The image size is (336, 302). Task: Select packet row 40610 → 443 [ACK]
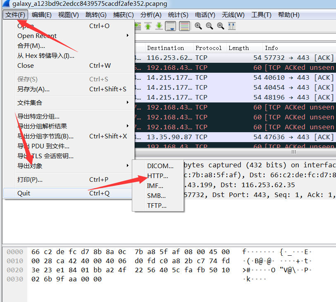[x=235, y=78]
